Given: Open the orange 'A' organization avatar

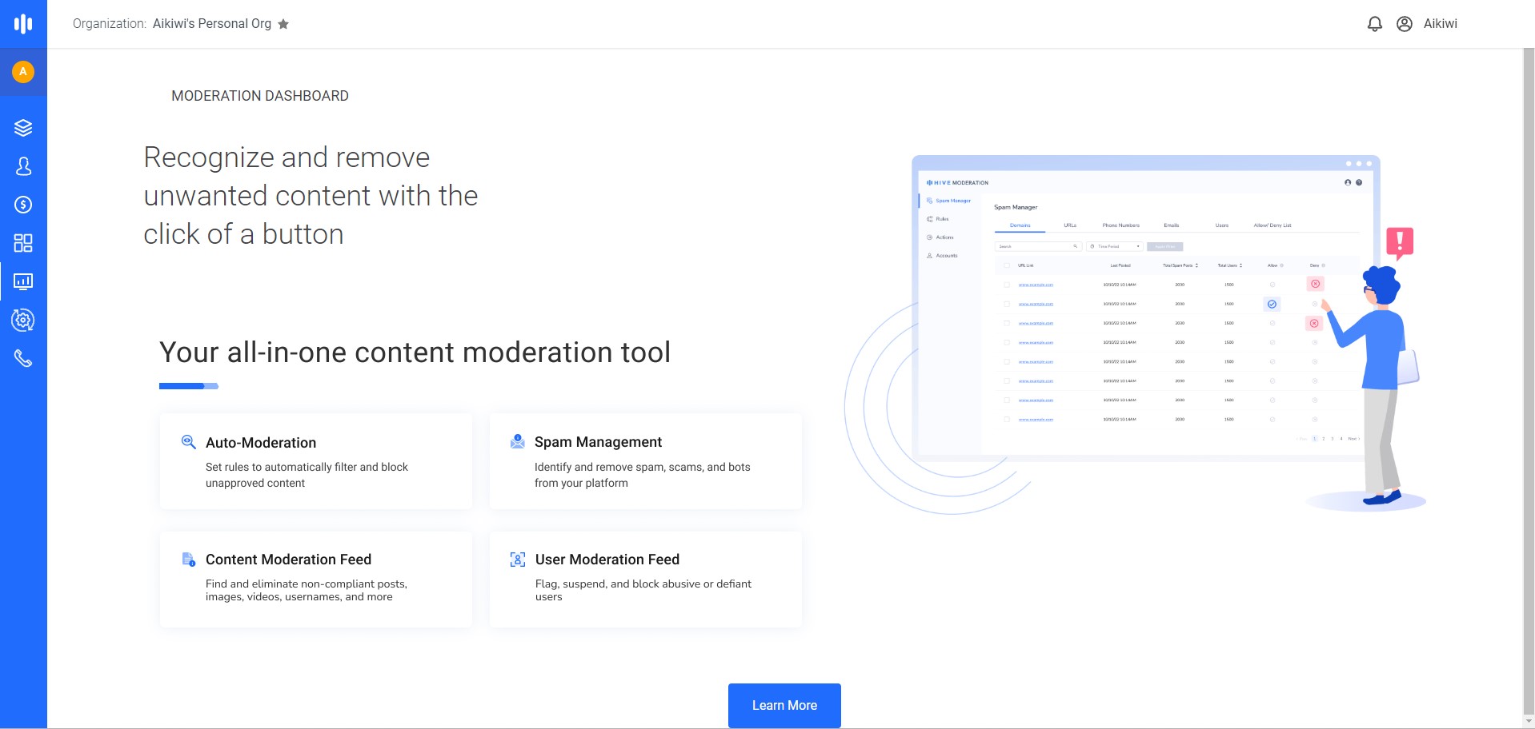Looking at the screenshot, I should tap(23, 72).
